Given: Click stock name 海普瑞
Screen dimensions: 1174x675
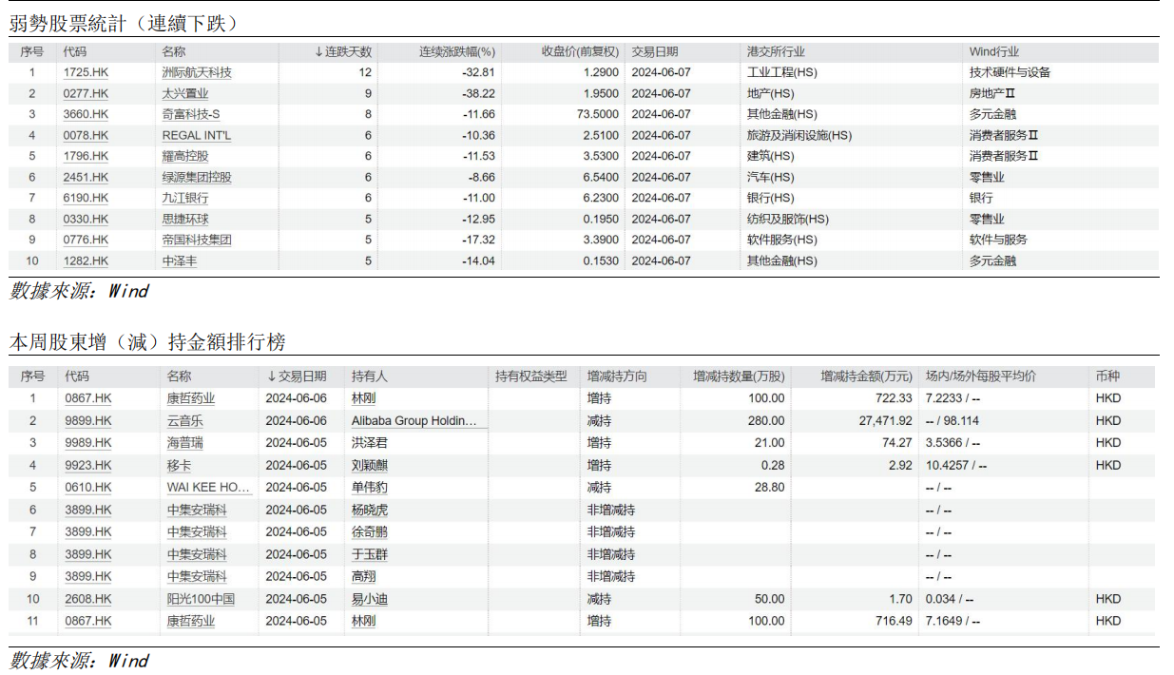Looking at the screenshot, I should point(185,443).
